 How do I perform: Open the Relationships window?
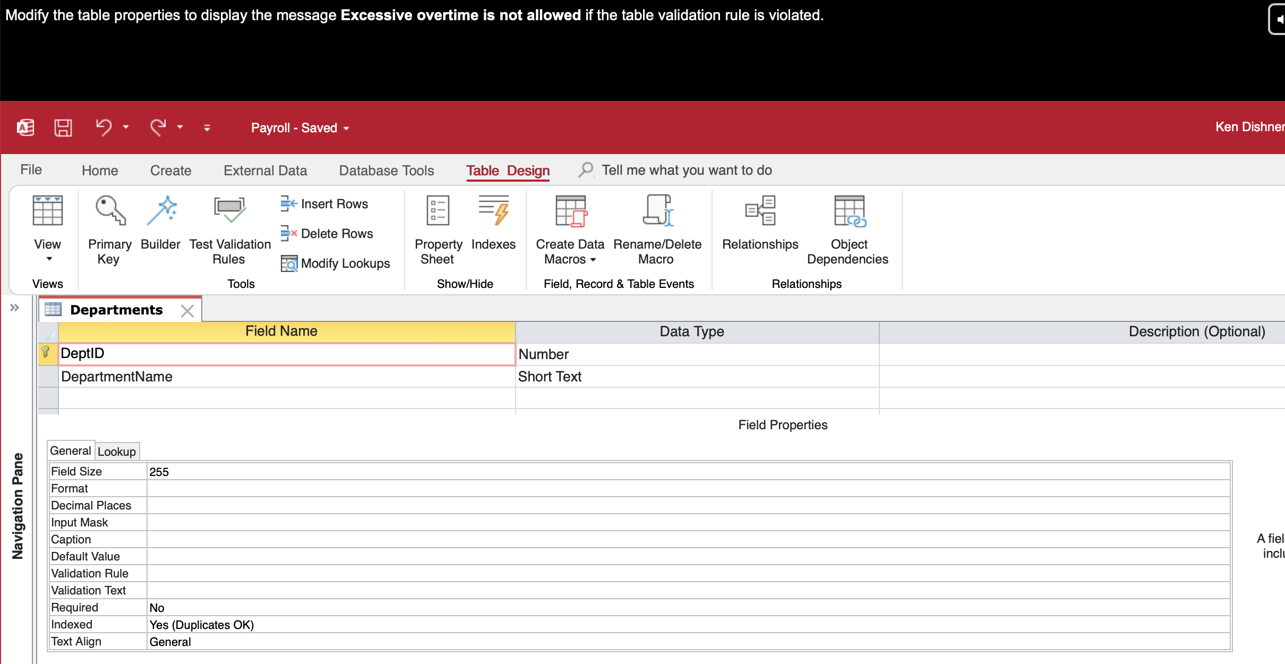click(760, 226)
